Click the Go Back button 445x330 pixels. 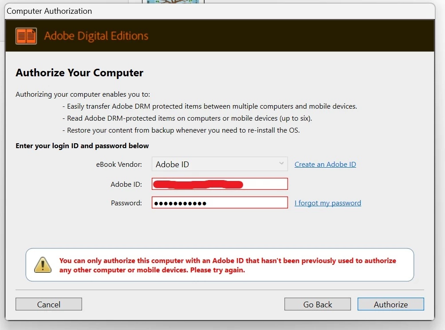[x=318, y=304]
